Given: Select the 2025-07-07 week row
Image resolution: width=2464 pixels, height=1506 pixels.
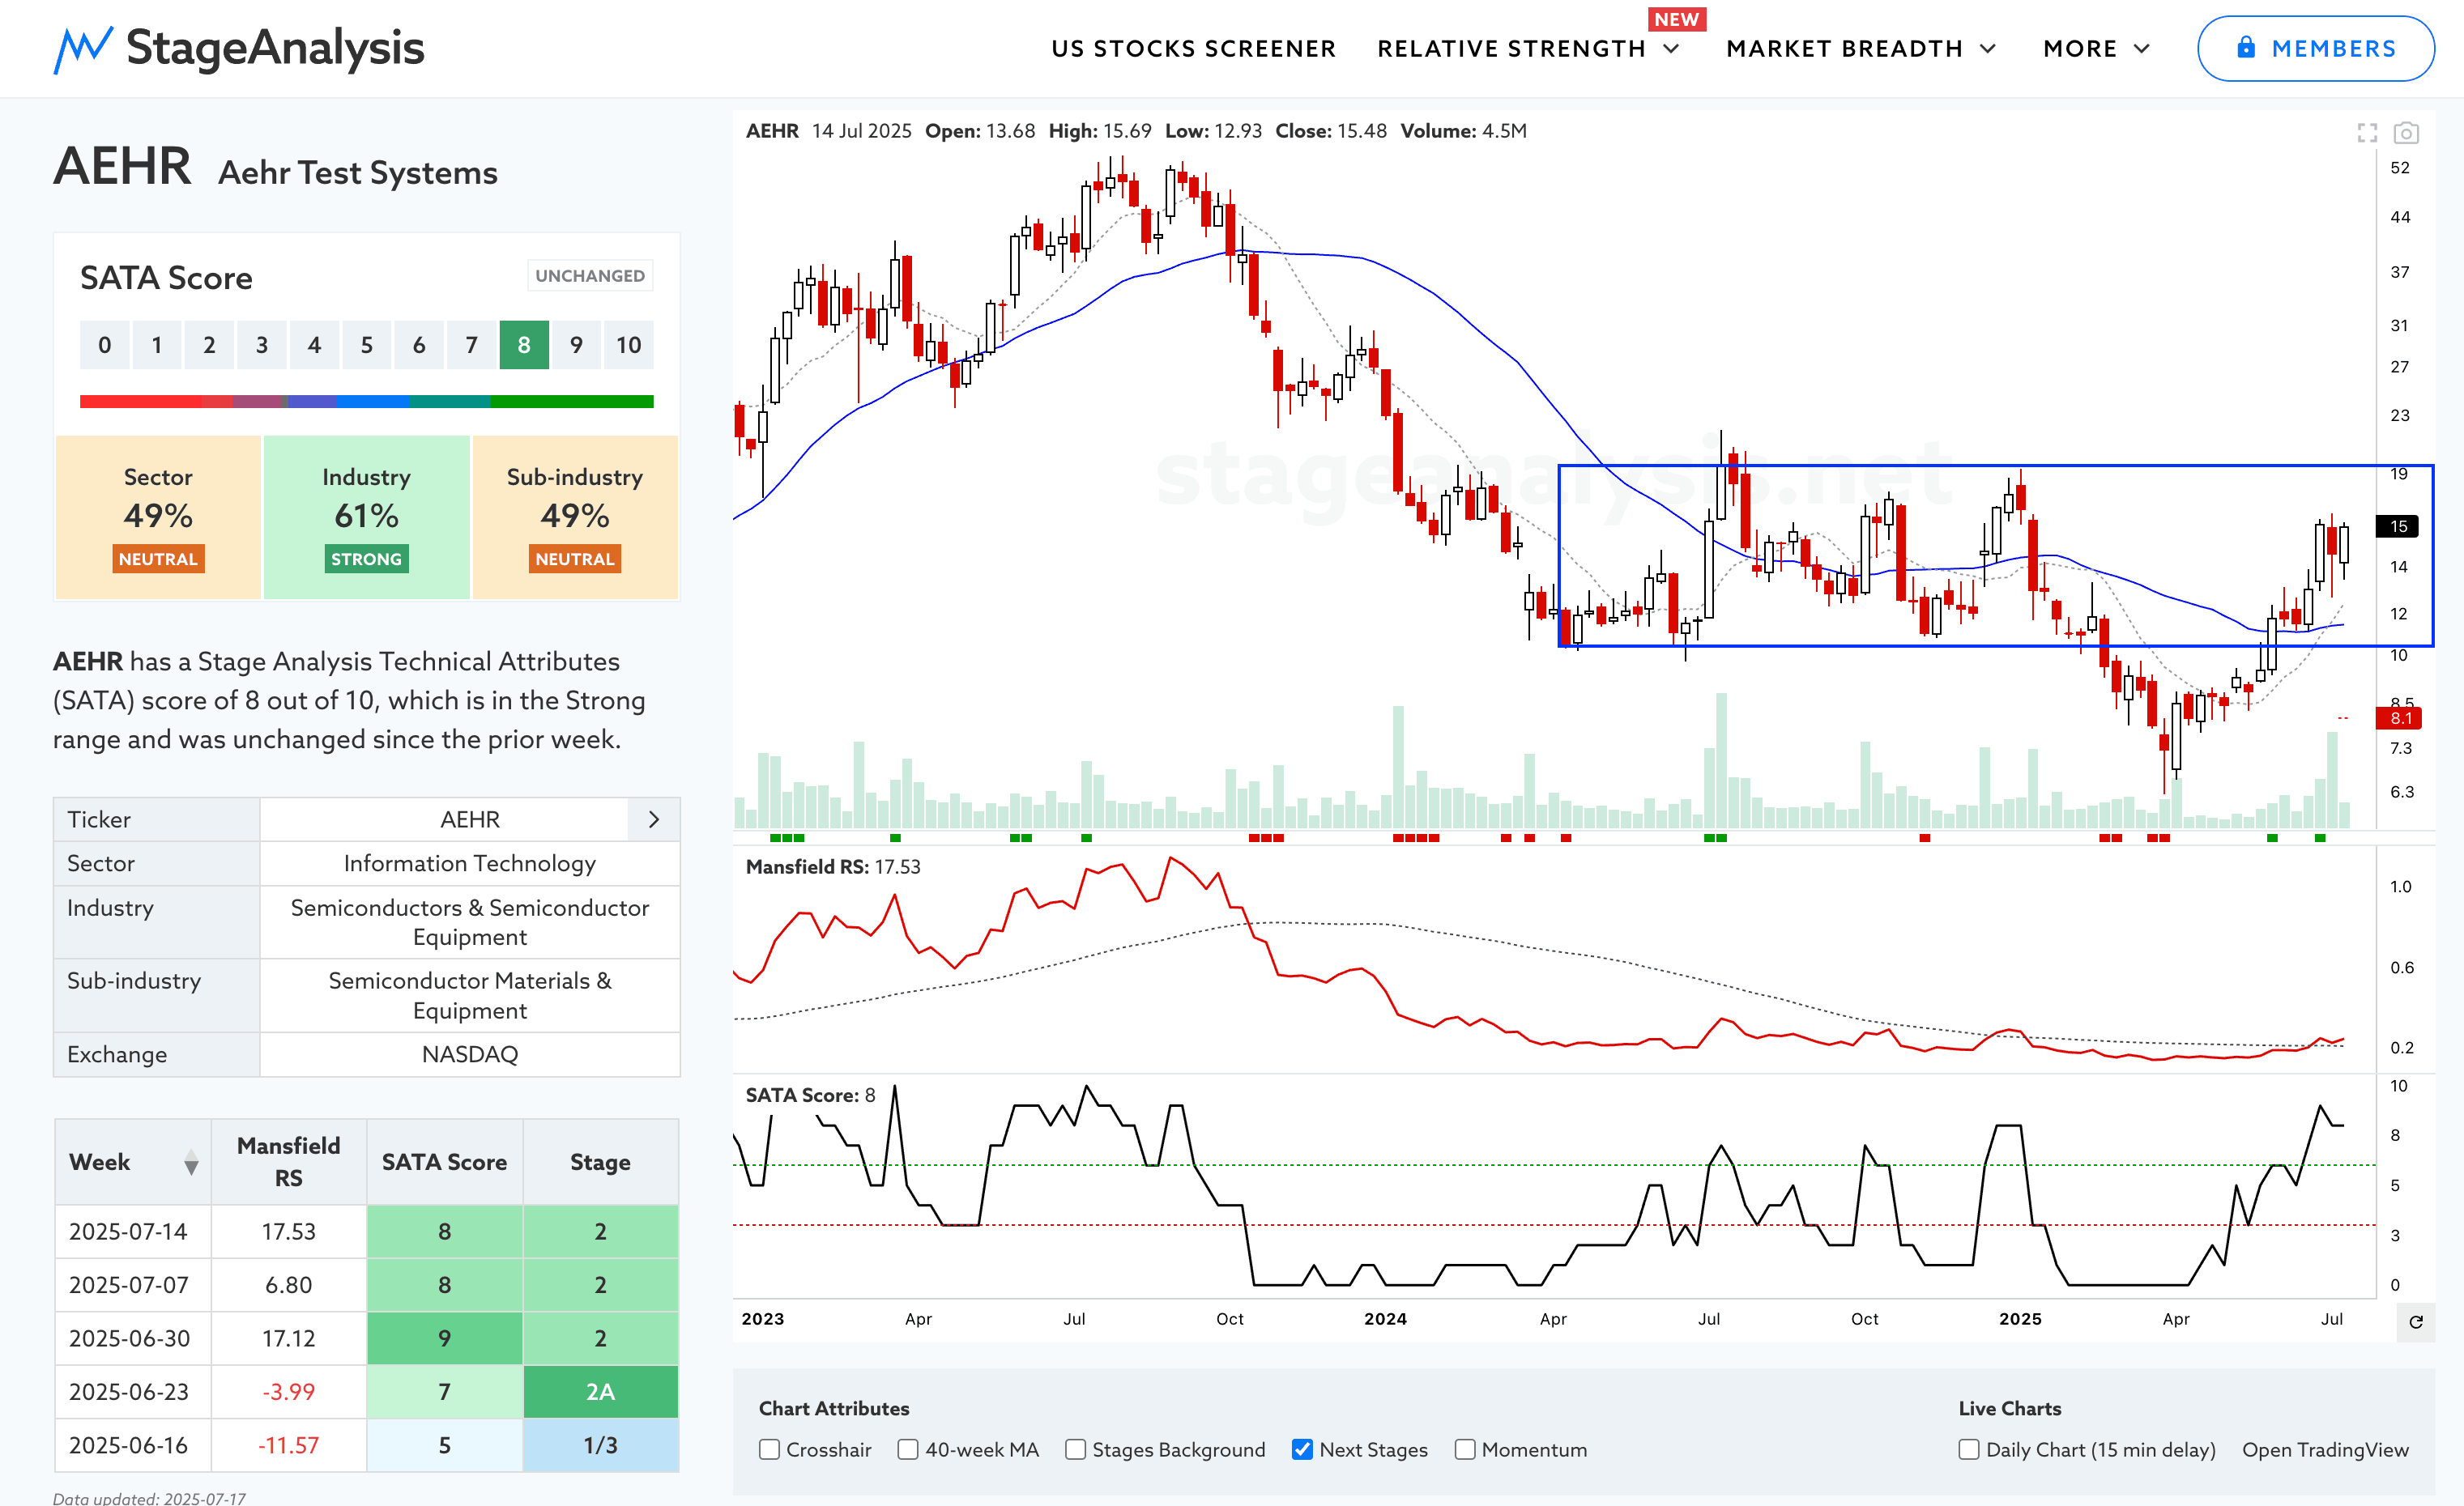Looking at the screenshot, I should click(x=367, y=1284).
